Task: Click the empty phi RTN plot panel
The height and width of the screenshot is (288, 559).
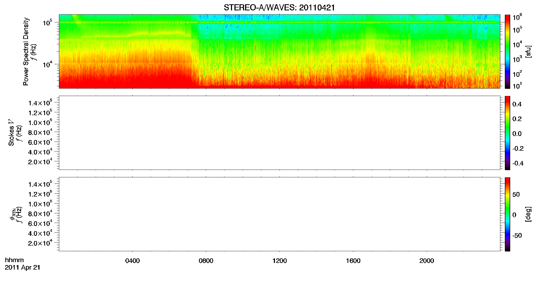Action: click(x=279, y=214)
